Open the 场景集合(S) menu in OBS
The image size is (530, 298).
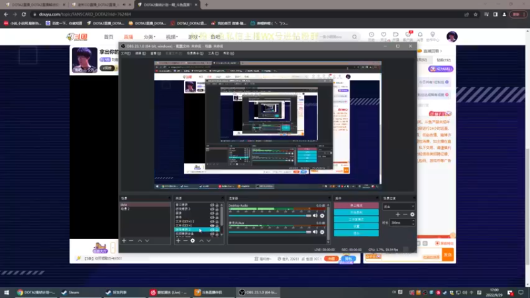[x=195, y=54]
